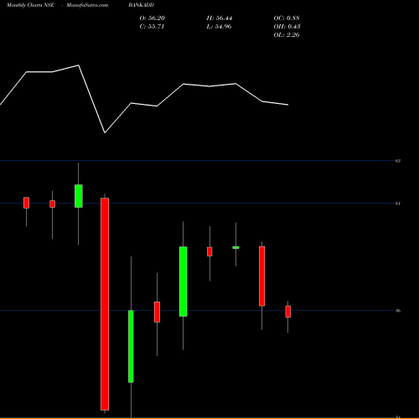Click the tallest red candlestick body
Viewport: 419px width, 419px height.
105,304
